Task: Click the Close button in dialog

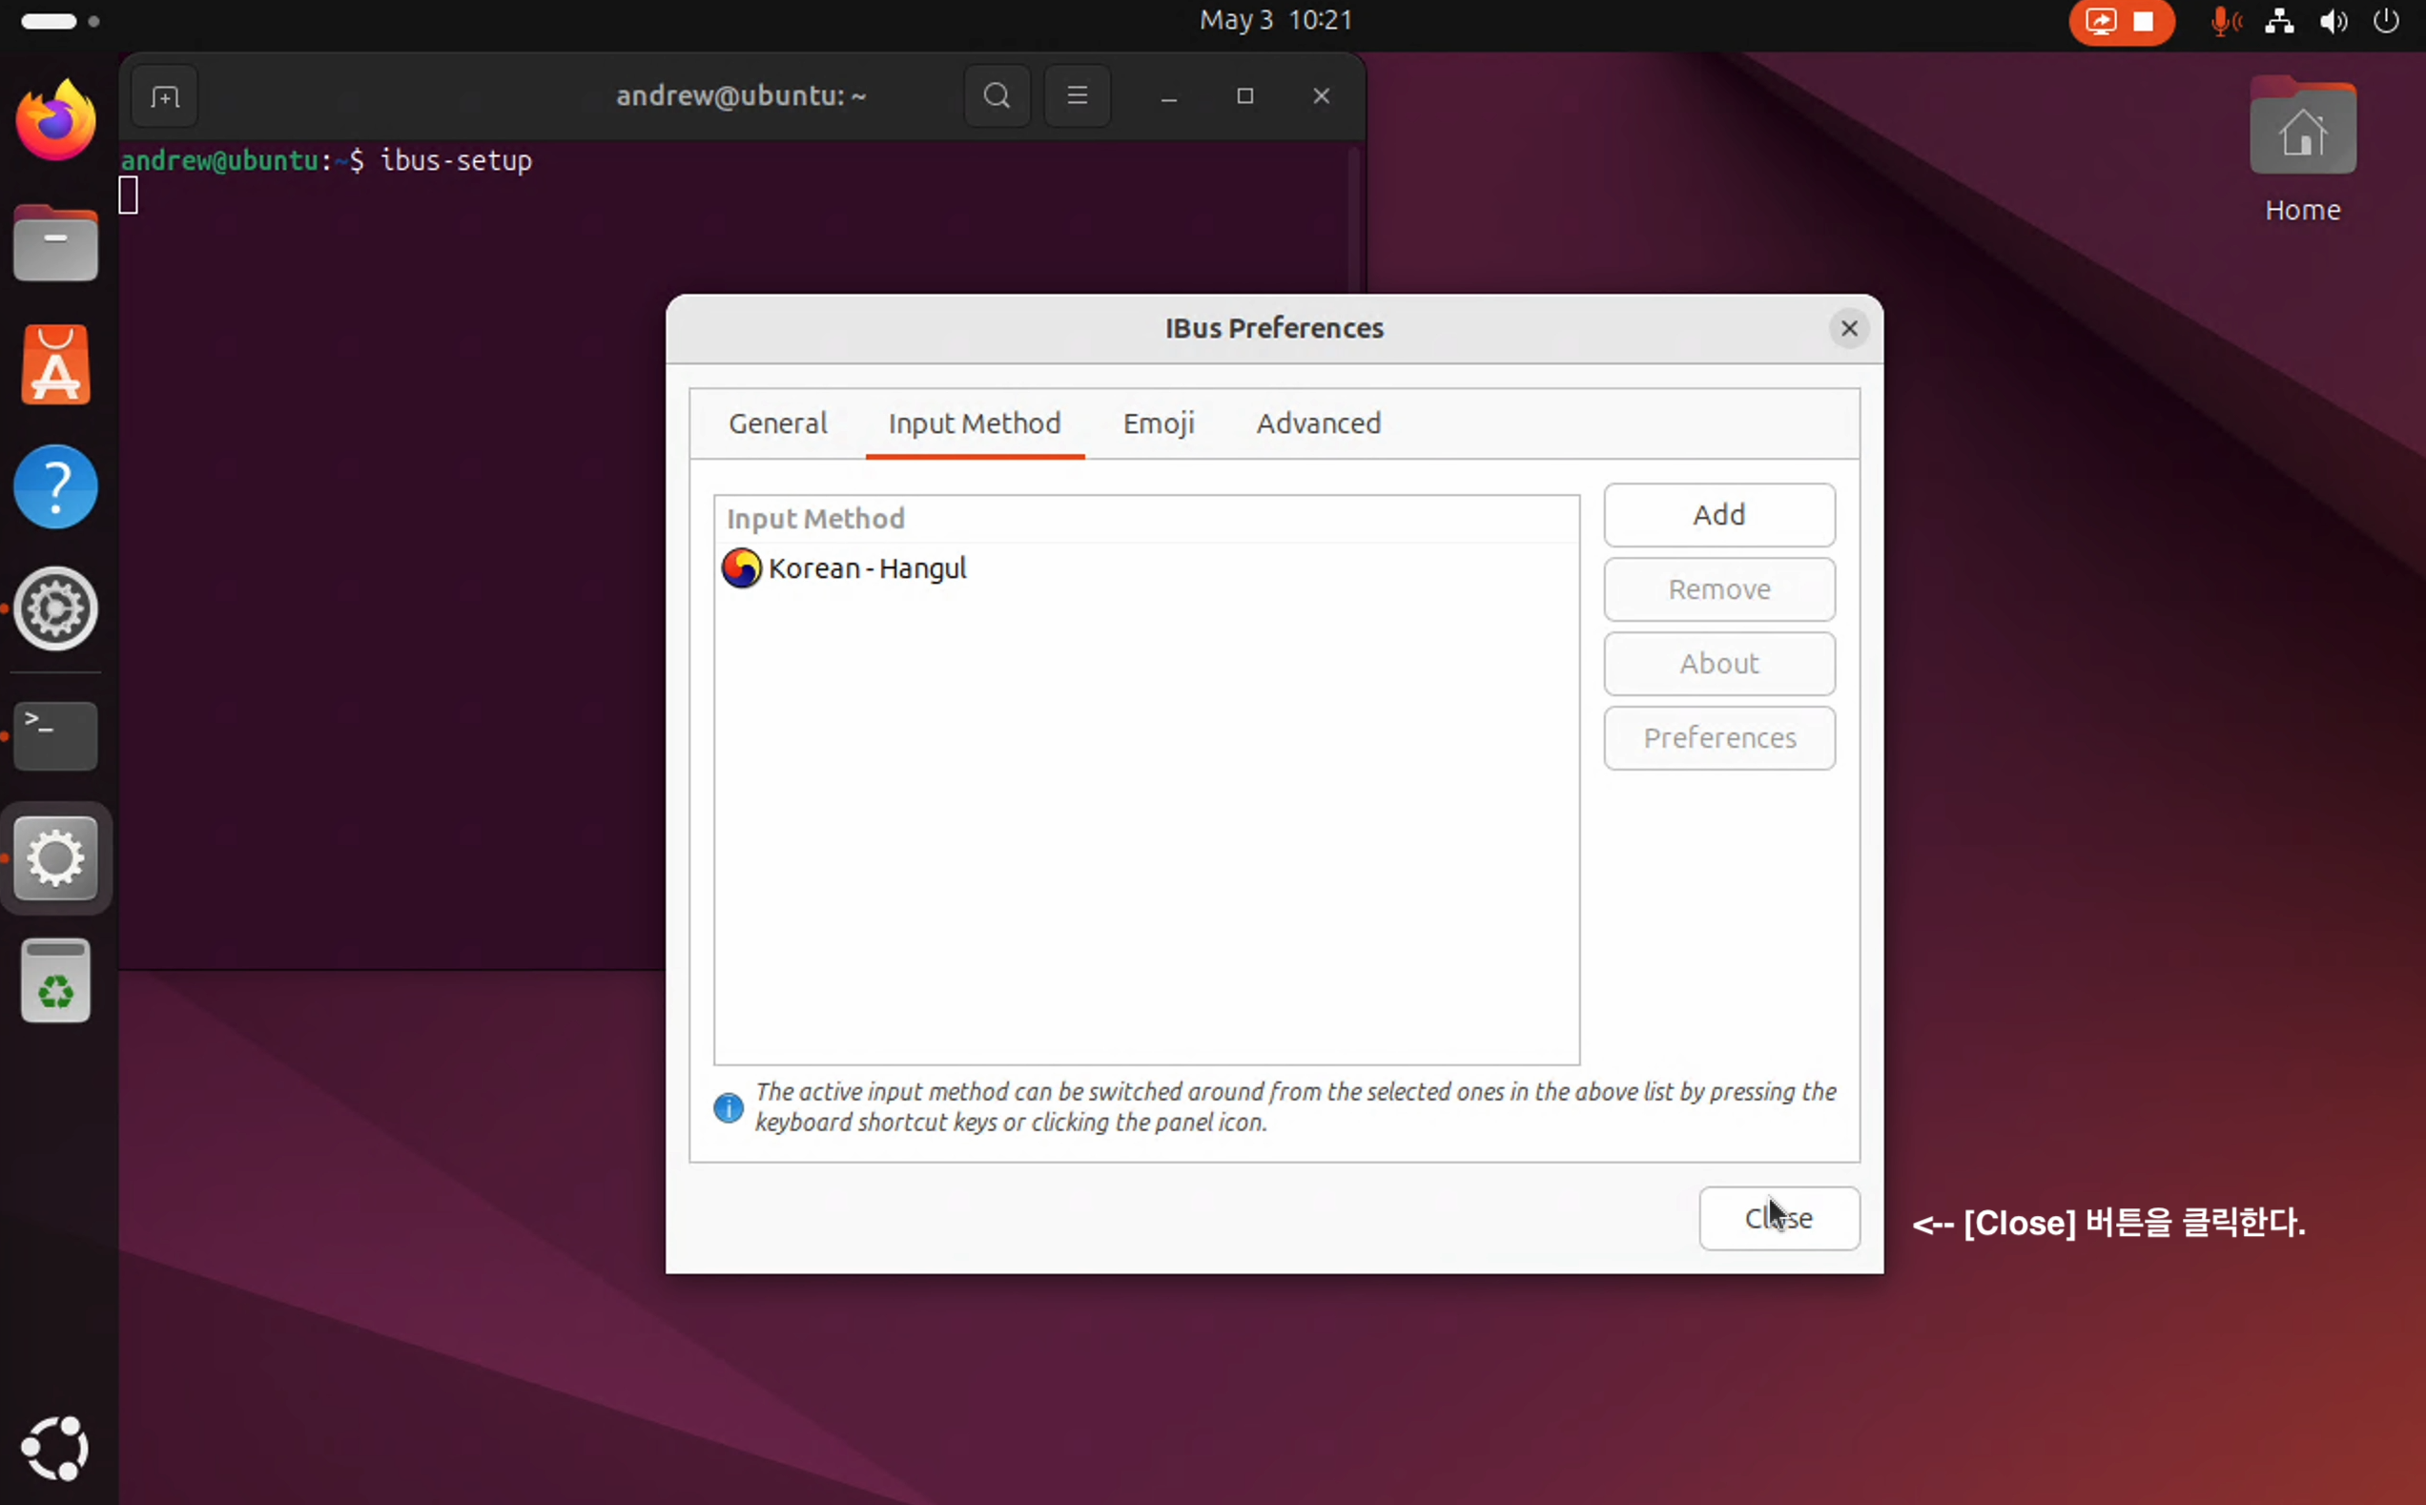Action: coord(1778,1217)
